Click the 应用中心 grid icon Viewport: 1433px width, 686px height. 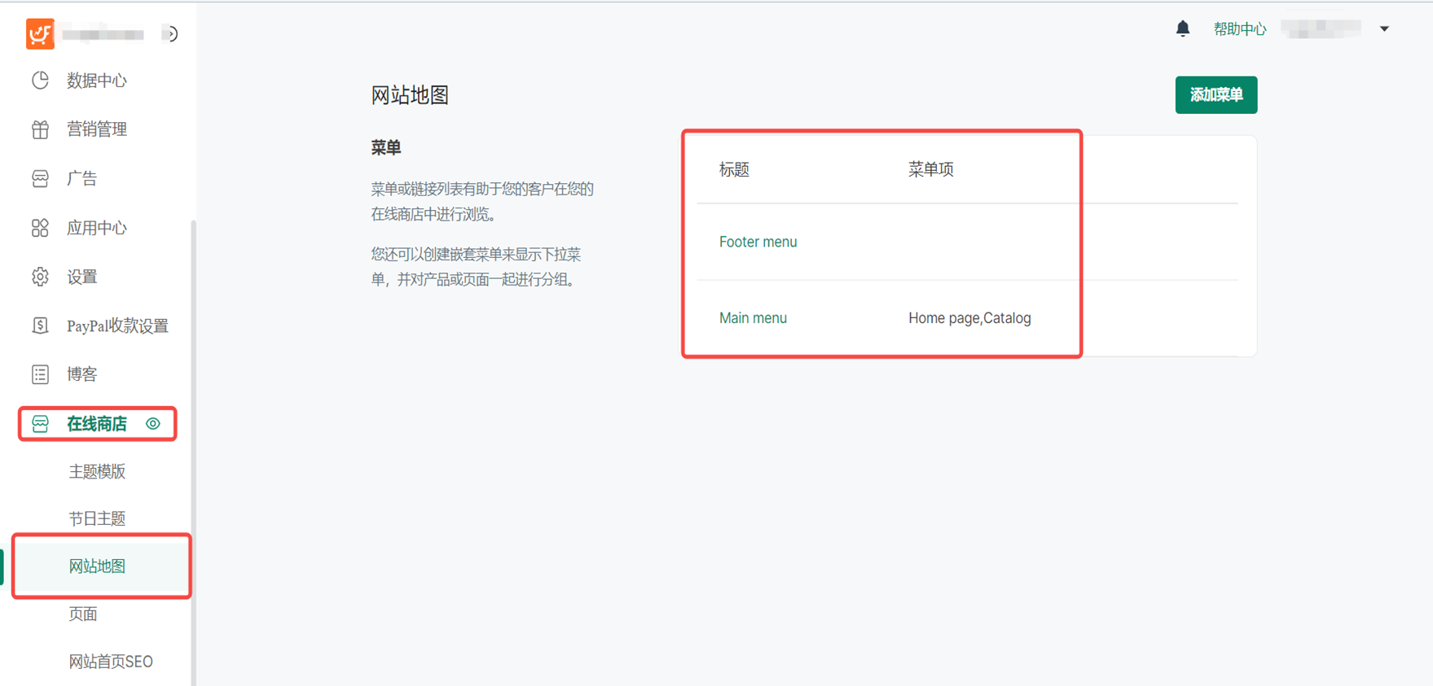point(40,228)
